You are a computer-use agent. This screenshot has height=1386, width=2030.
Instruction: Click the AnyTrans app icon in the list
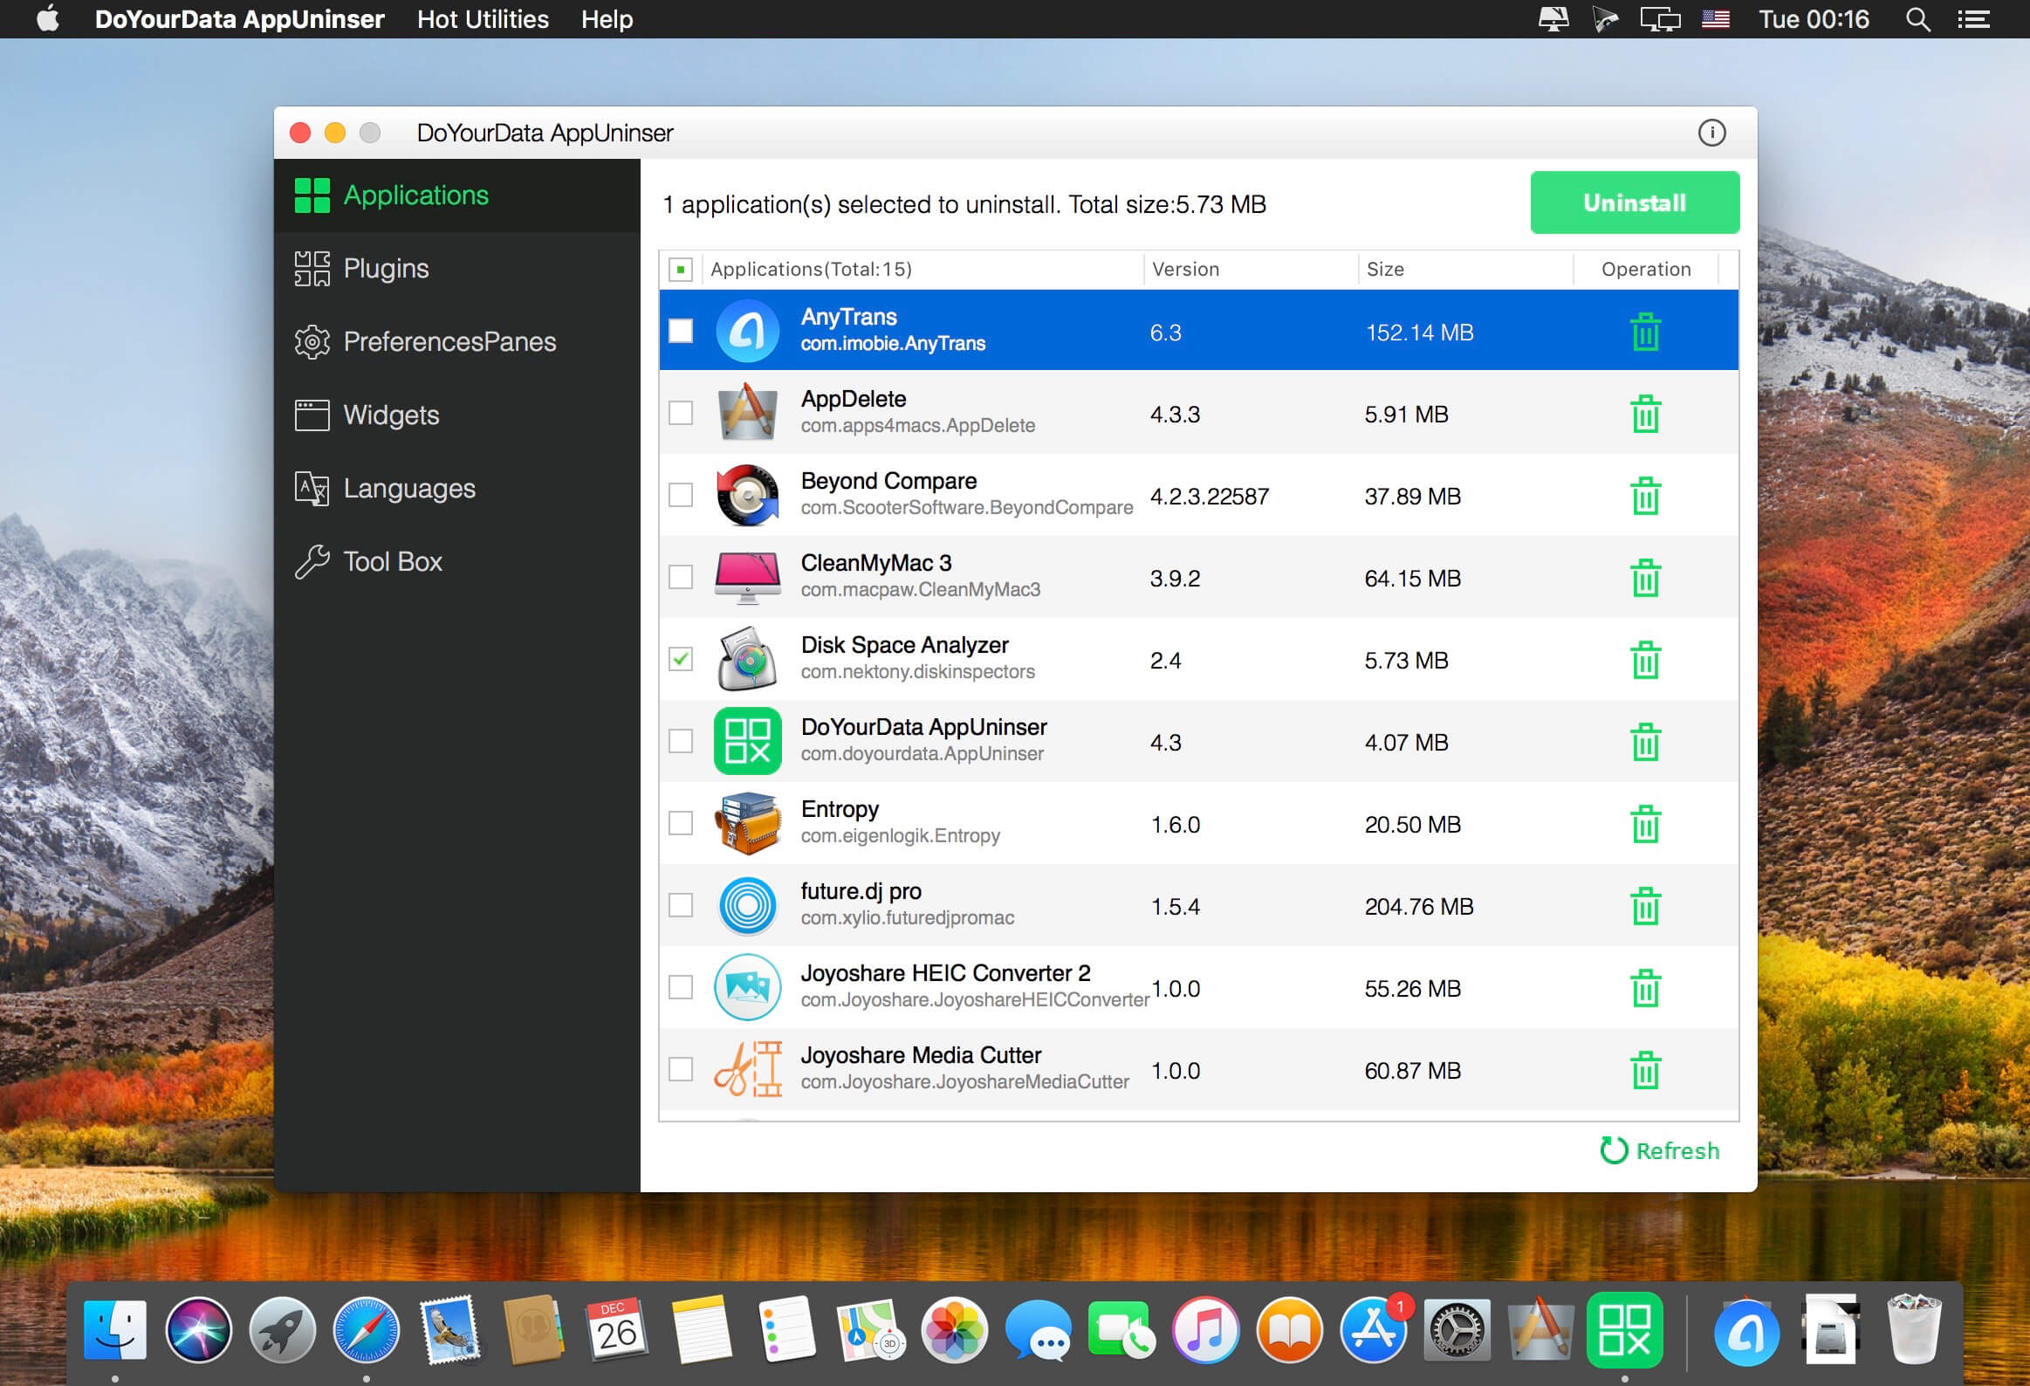pyautogui.click(x=747, y=331)
